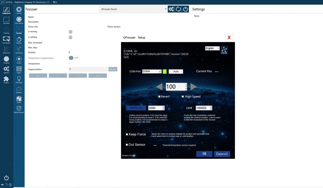Open the QFocuser-Ascom device dropdown
Viewport: 323px width, 188px height.
coord(133,9)
